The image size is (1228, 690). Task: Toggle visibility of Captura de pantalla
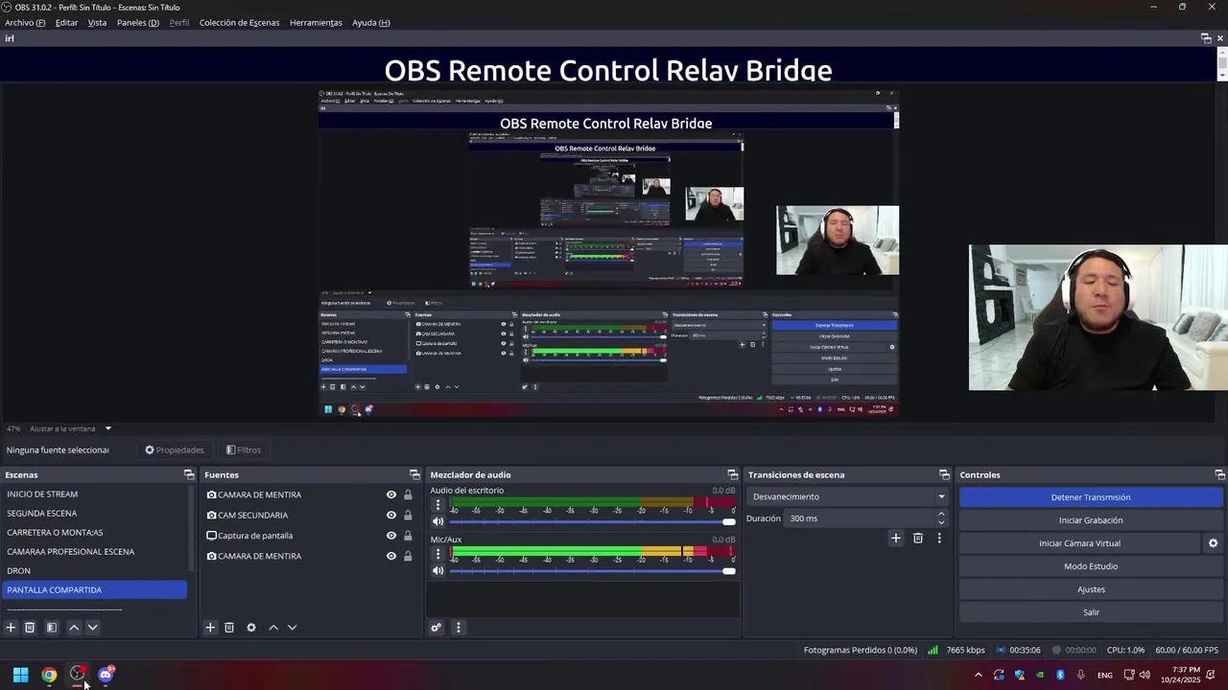click(391, 536)
